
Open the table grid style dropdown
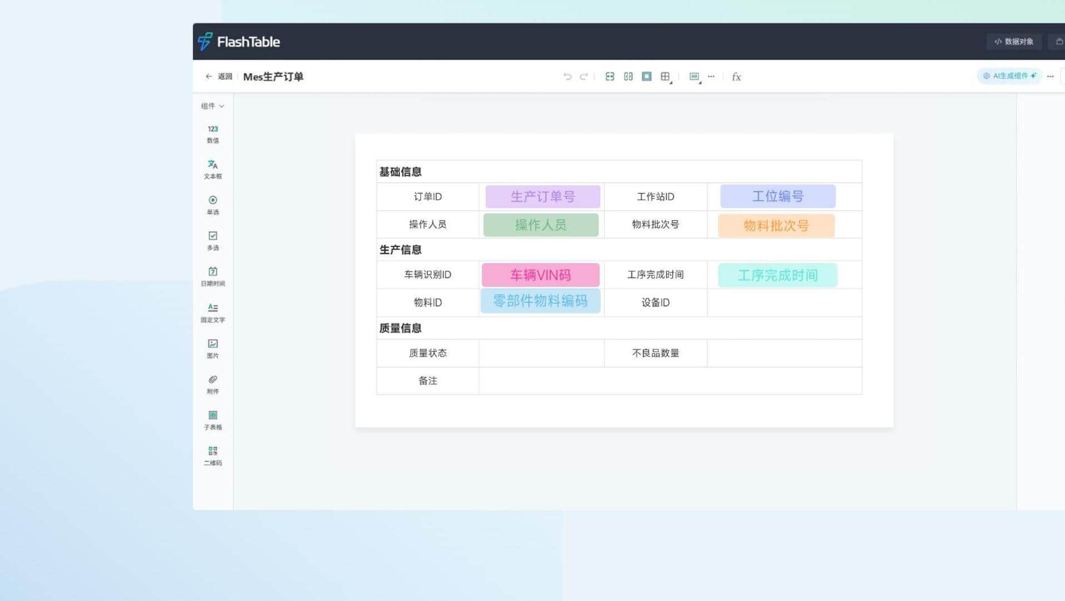(x=665, y=76)
